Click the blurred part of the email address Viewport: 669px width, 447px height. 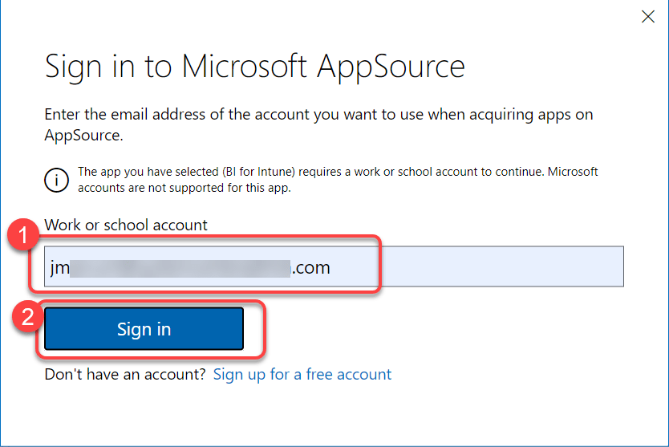coord(180,267)
